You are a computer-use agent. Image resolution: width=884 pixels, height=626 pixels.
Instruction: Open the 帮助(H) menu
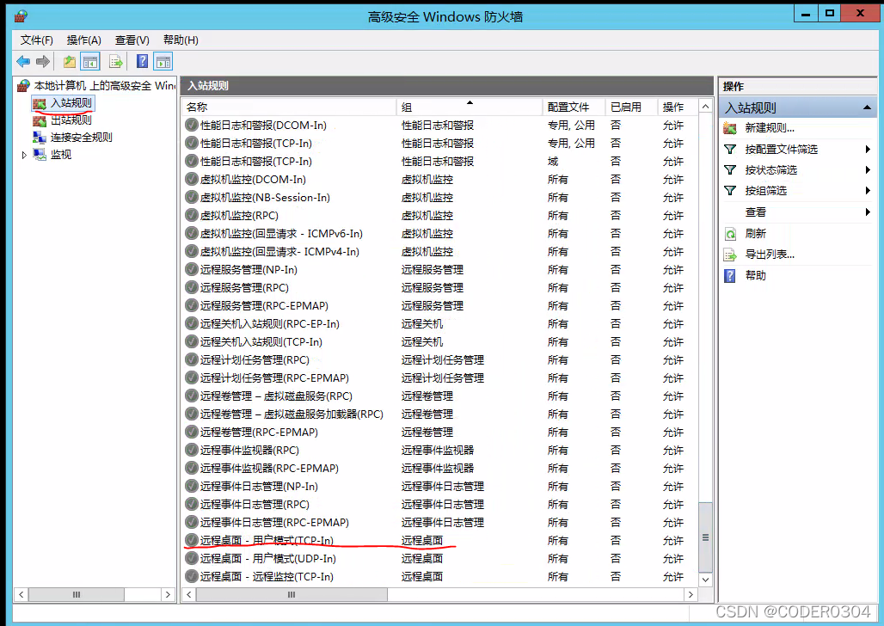pyautogui.click(x=181, y=40)
